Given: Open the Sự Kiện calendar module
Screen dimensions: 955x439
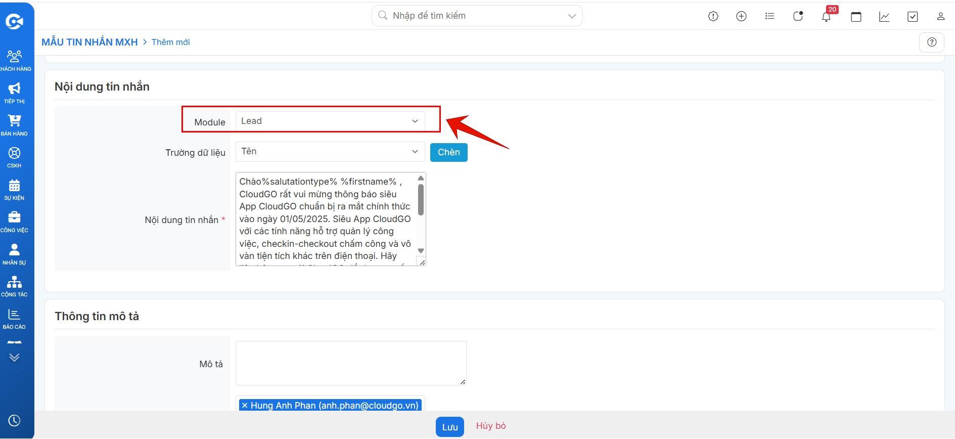Looking at the screenshot, I should (x=14, y=190).
